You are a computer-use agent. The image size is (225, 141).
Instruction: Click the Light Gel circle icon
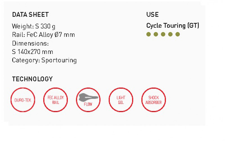click(x=121, y=100)
